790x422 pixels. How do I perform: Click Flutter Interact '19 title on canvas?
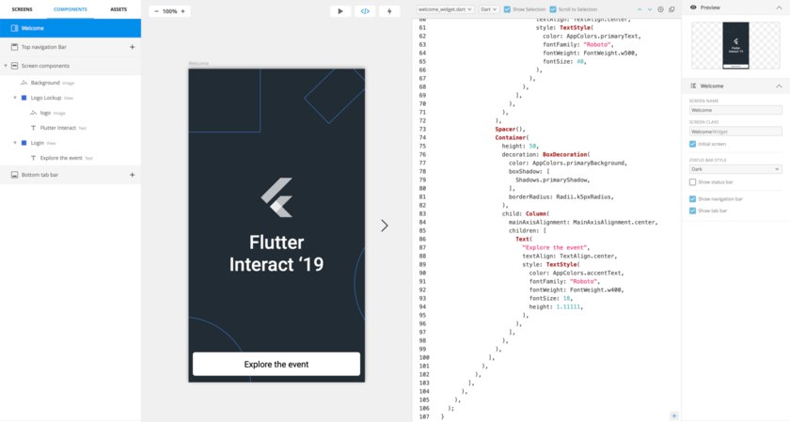(x=276, y=254)
